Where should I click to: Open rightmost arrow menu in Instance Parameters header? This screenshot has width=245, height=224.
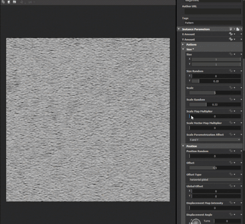coord(242,29)
